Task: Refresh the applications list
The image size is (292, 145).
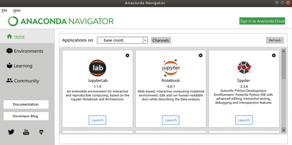Action: pos(275,40)
